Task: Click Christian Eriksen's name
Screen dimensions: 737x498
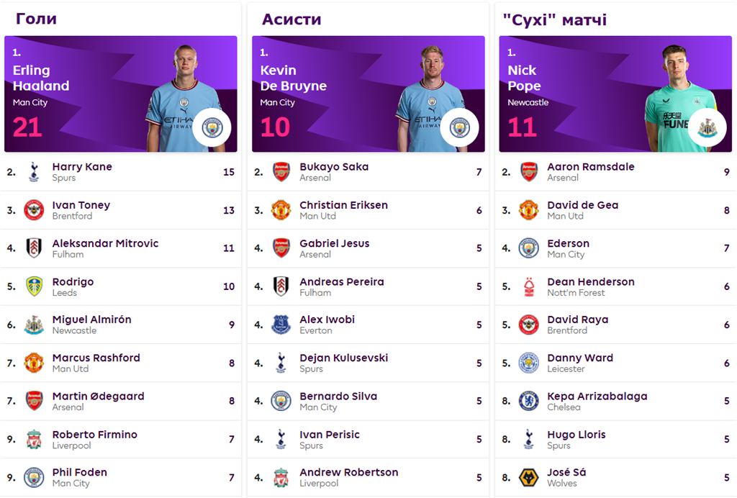Action: click(x=343, y=205)
